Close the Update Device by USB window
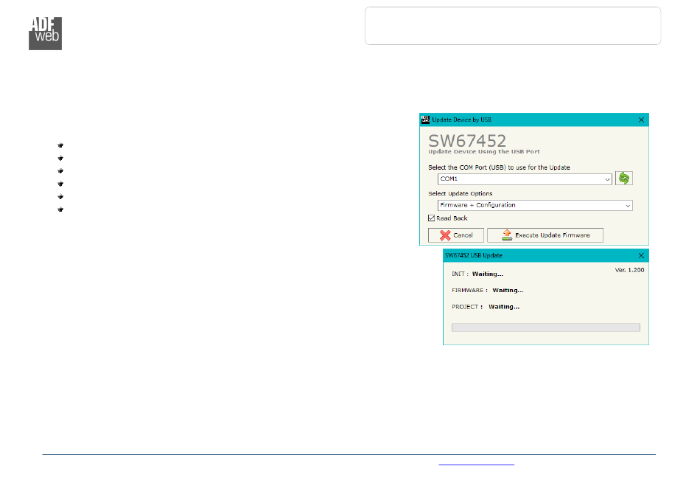Image resolution: width=700 pixels, height=492 pixels. coord(641,119)
